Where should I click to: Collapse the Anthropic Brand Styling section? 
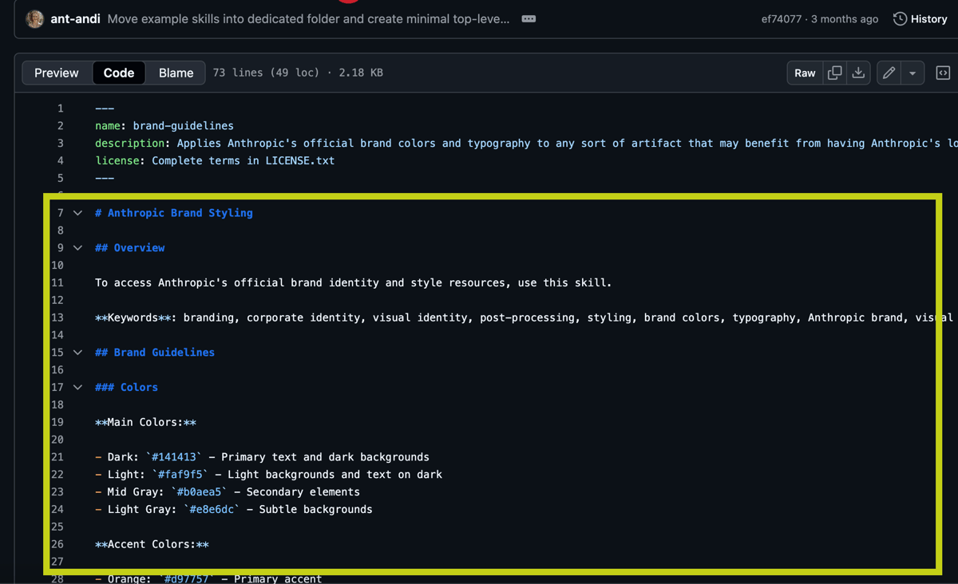(77, 213)
